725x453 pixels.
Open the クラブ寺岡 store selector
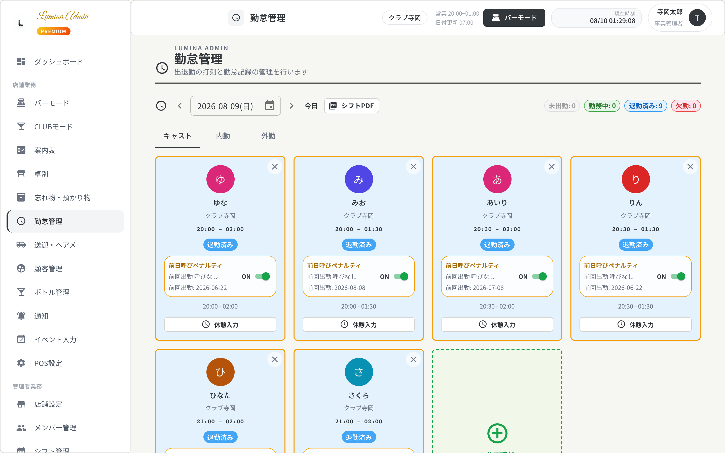coord(405,18)
